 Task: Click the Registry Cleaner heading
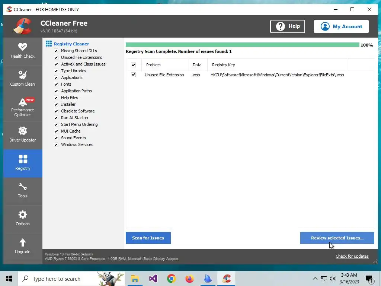pos(71,44)
